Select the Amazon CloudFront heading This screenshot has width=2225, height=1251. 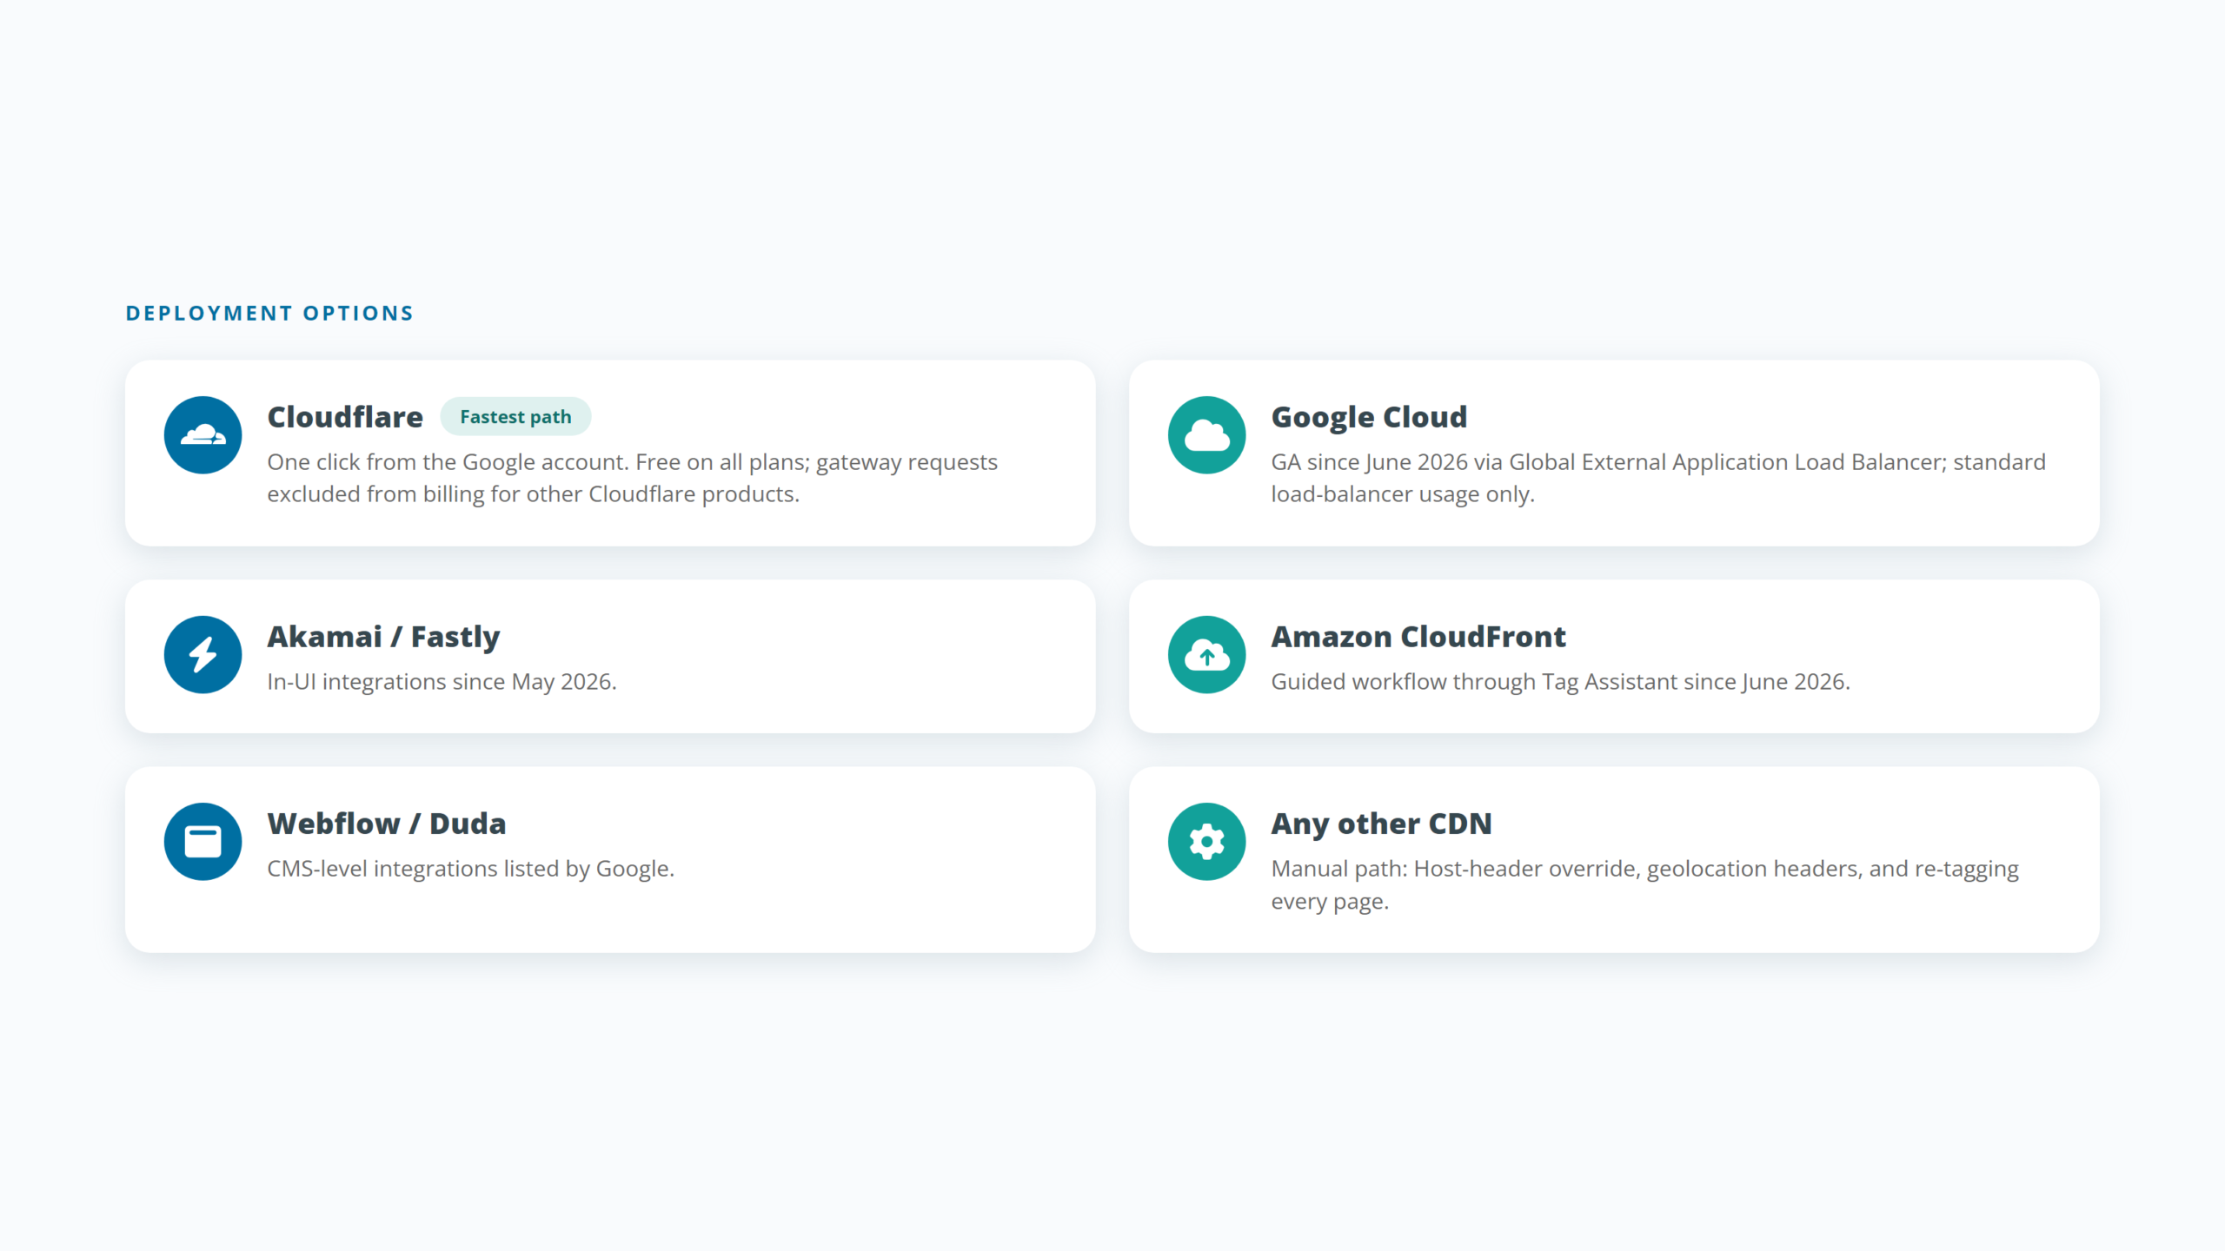pyautogui.click(x=1418, y=637)
